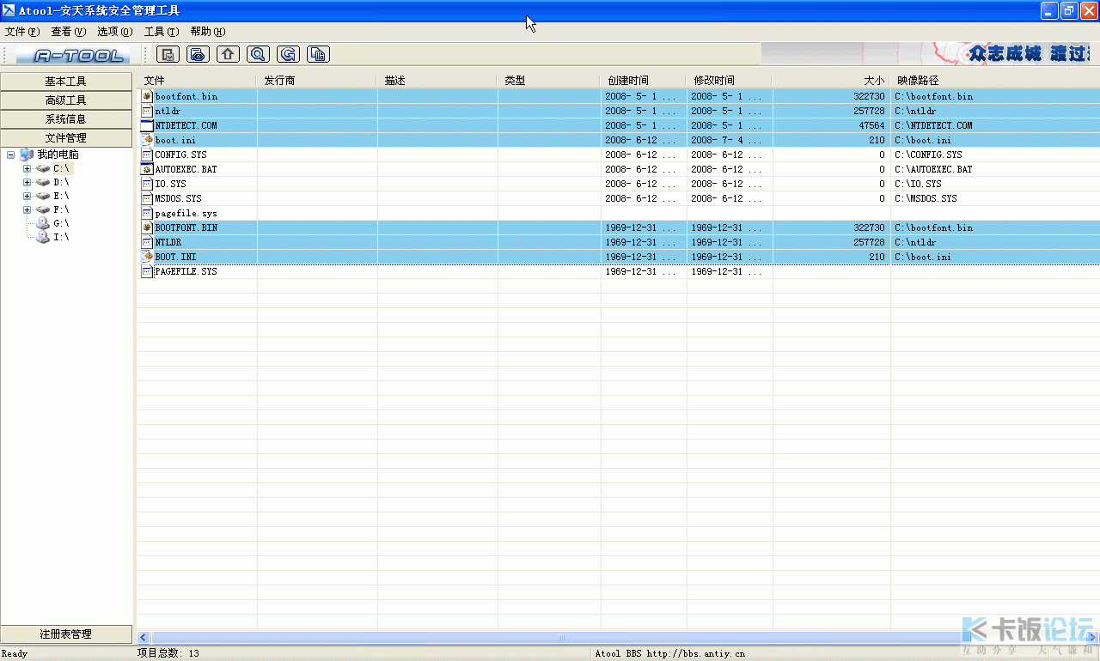Click the icon beside lowercase ntldr
The image size is (1100, 661).
tap(147, 111)
